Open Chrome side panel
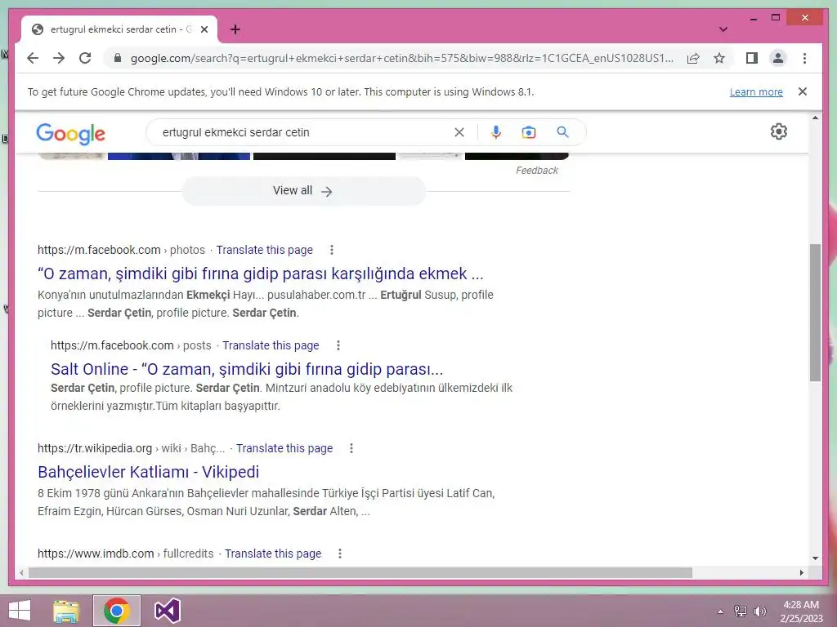 point(752,58)
